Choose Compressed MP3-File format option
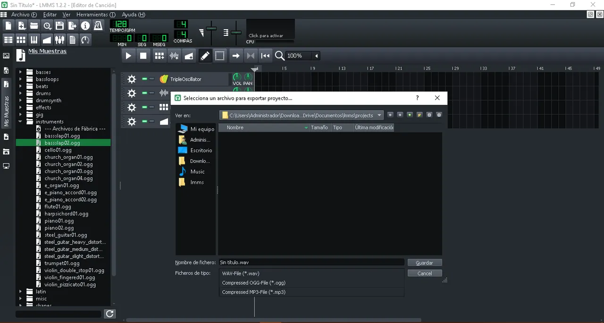Screen dimensions: 604x323 click(x=312, y=292)
